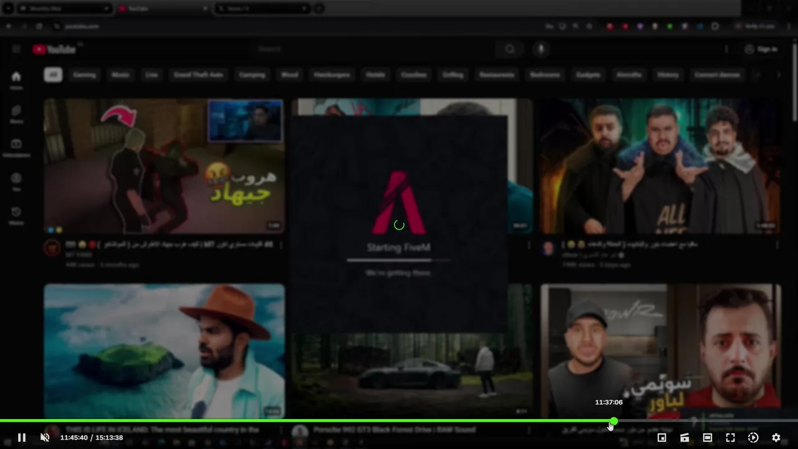Click the browser back arrow
The image size is (798, 449).
[x=9, y=26]
